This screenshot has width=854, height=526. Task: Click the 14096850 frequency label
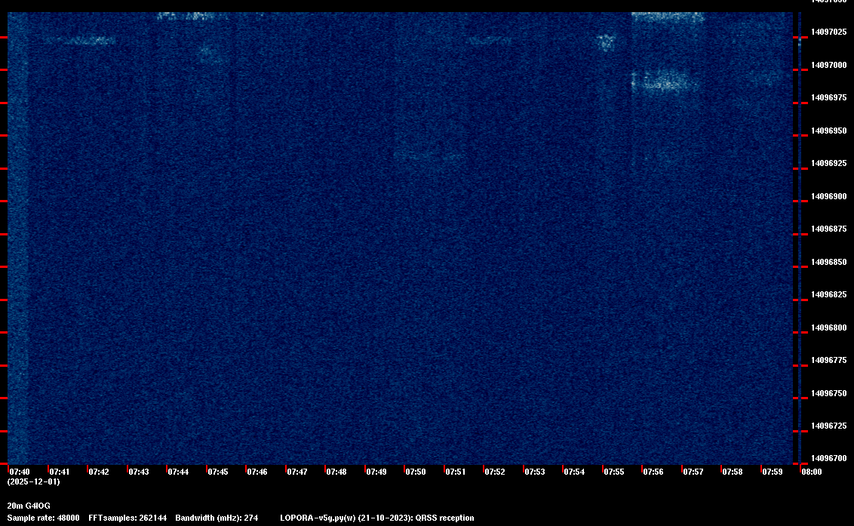point(829,262)
